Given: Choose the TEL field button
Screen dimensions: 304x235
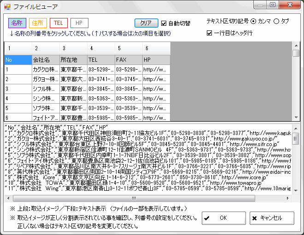Looking at the screenshot, I should [58, 23].
